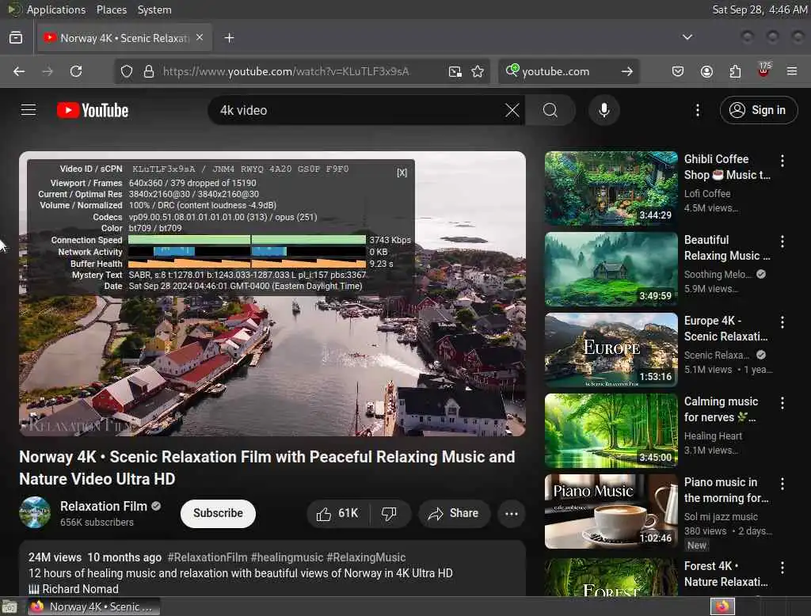This screenshot has height=616, width=811.
Task: Expand the list all tabs chevron
Action: click(687, 37)
